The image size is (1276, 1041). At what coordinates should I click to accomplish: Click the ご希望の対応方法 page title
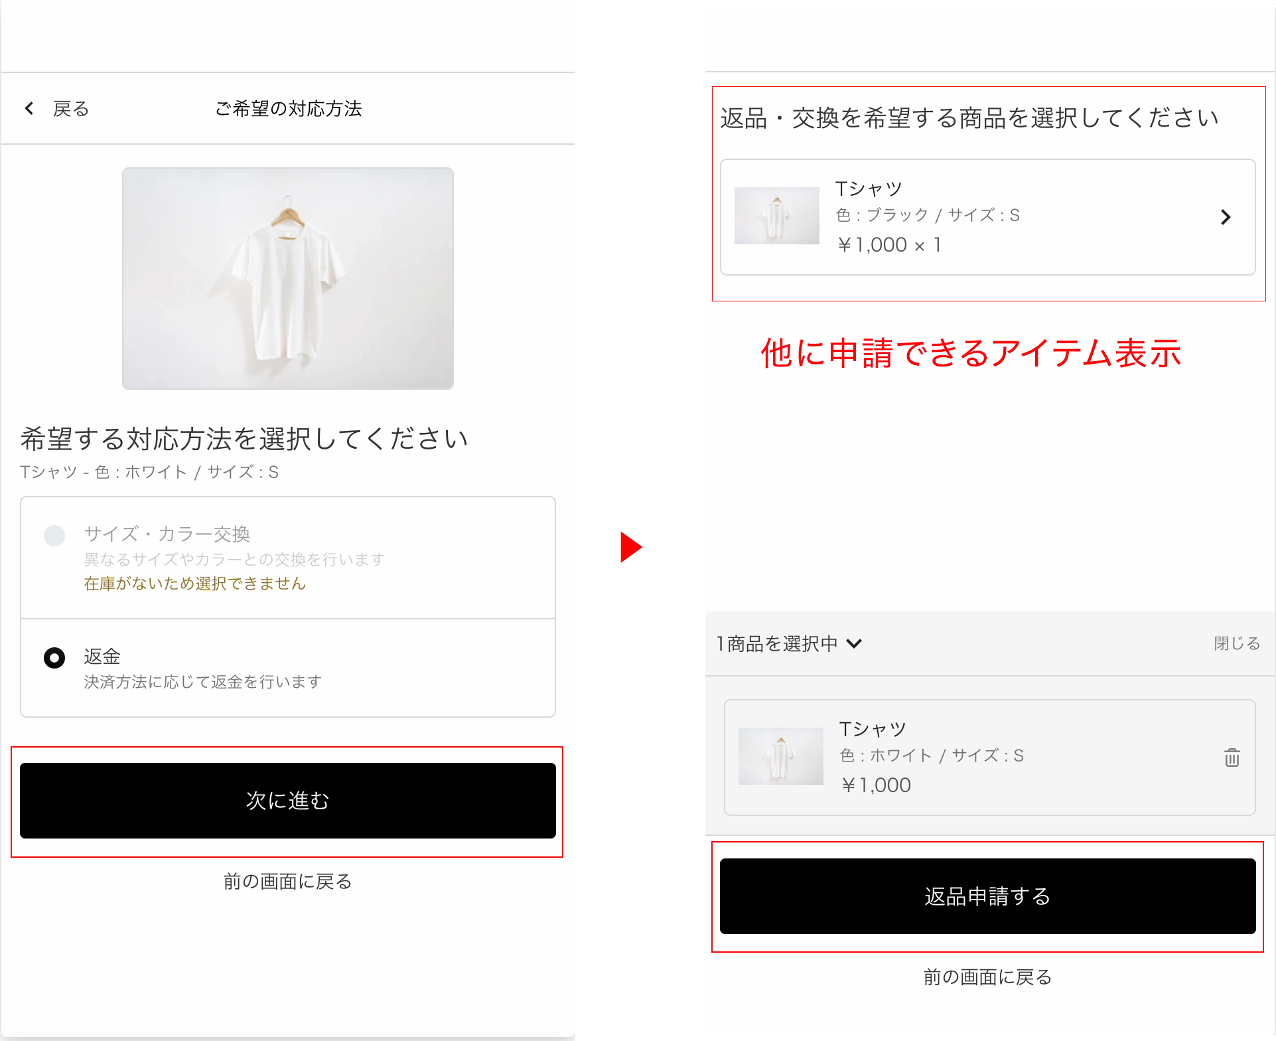click(x=288, y=108)
